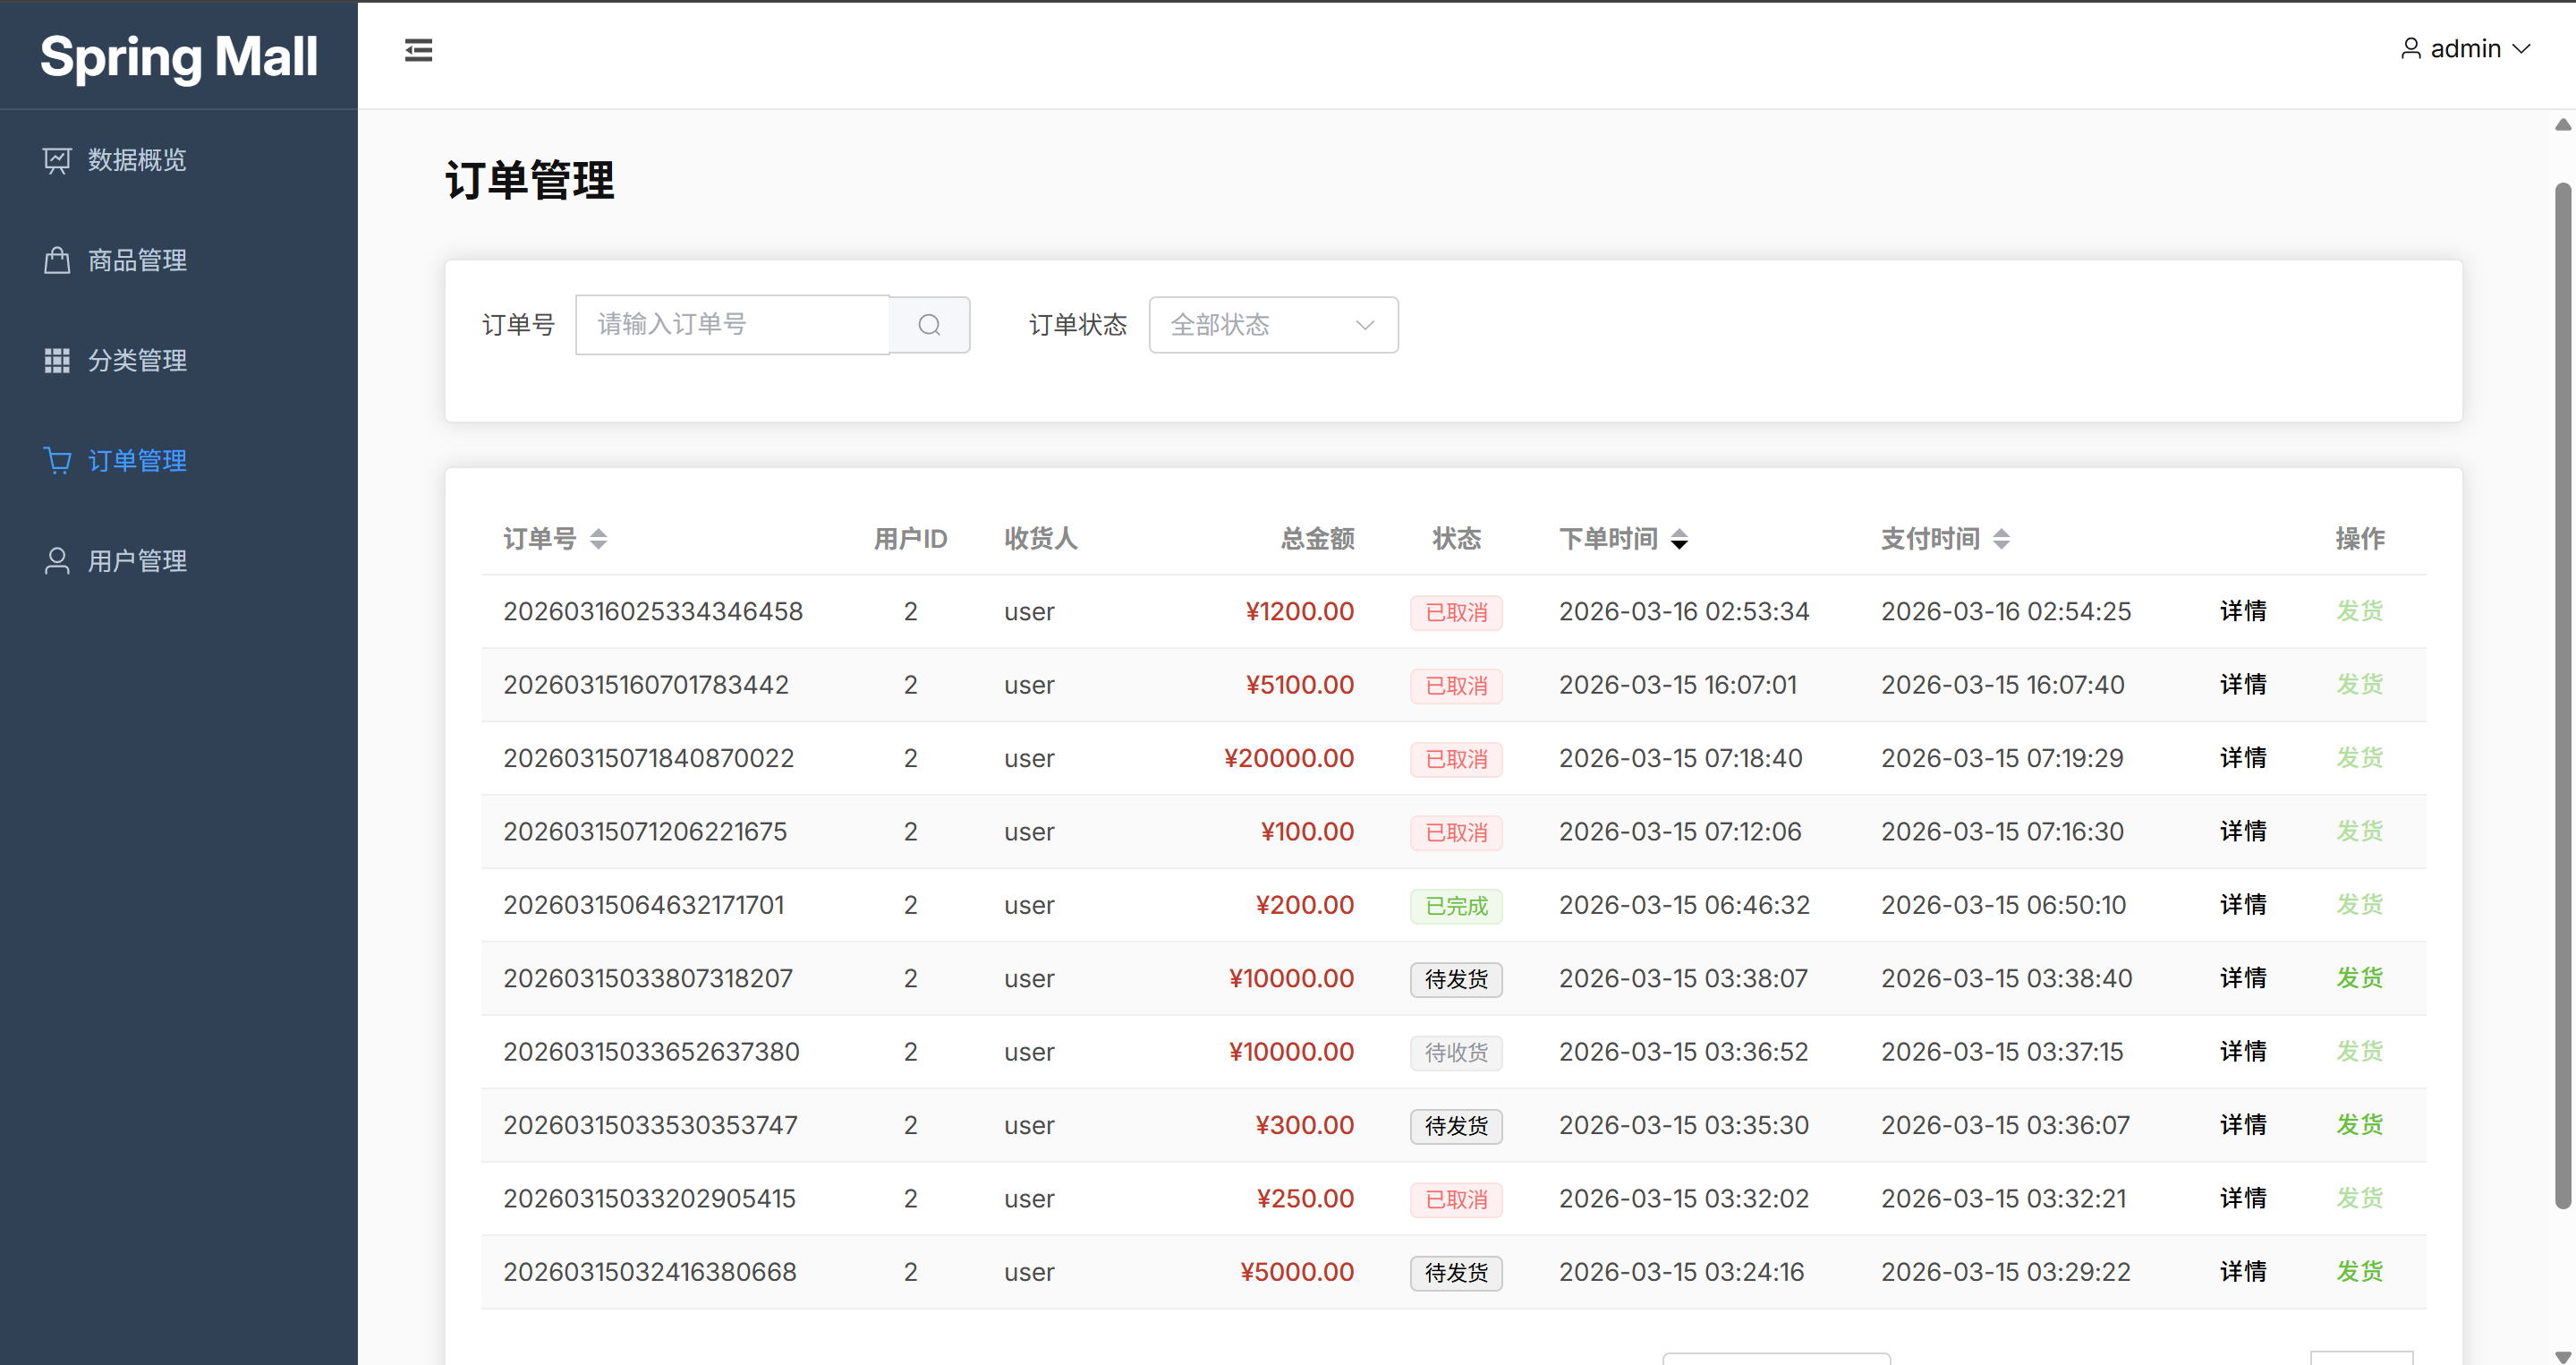Click the admin user avatar icon
The width and height of the screenshot is (2576, 1365).
[2410, 49]
